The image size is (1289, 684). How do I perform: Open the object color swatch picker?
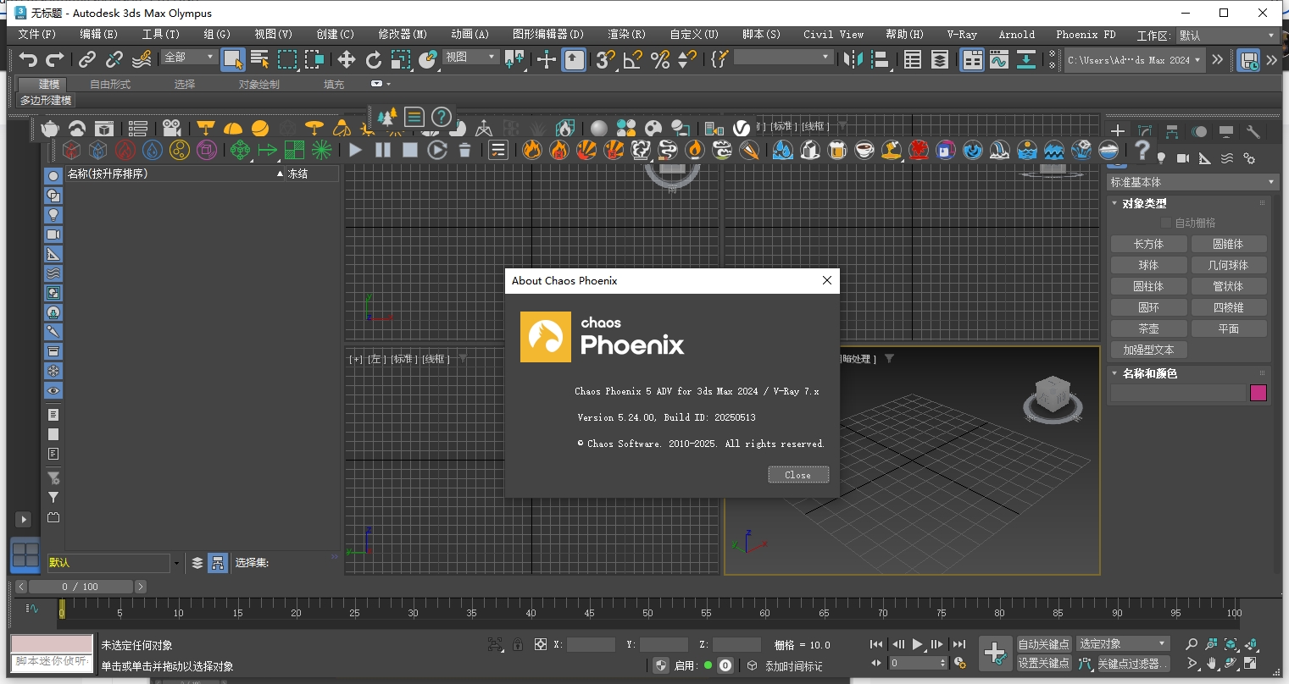[x=1258, y=393]
